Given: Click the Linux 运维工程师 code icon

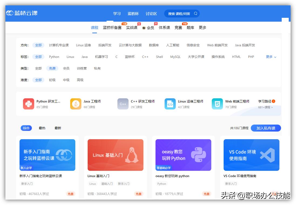Looking at the screenshot, I should point(170,104).
